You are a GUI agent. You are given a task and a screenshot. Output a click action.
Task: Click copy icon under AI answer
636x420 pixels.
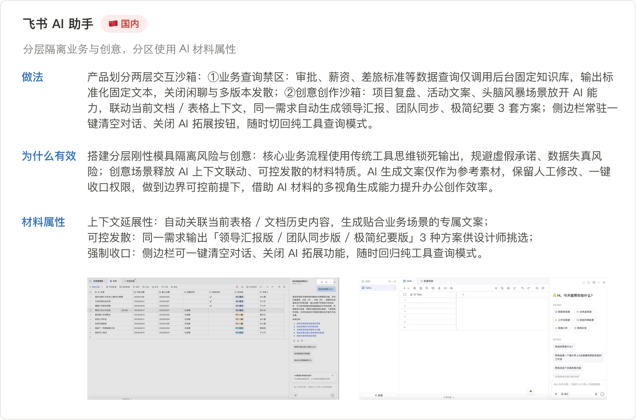click(x=294, y=341)
